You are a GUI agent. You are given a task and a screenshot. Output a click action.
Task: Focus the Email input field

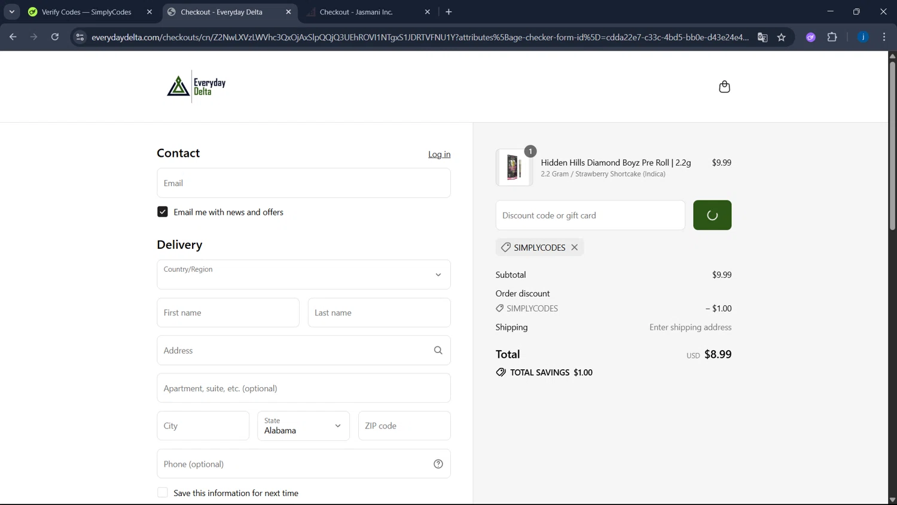[x=304, y=183]
